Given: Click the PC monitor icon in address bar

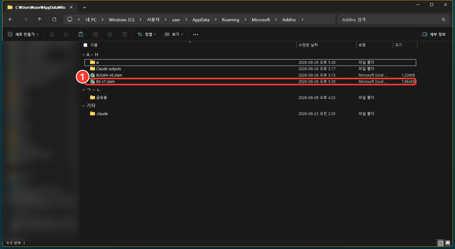Looking at the screenshot, I should (70, 19).
